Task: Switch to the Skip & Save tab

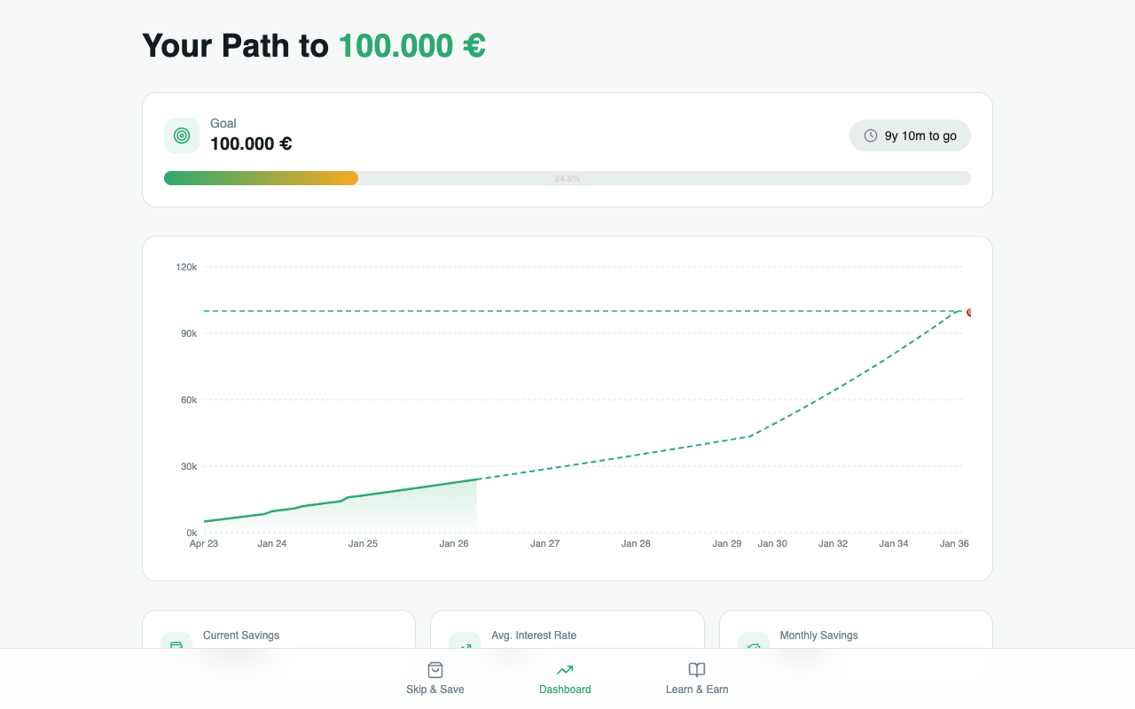Action: click(x=435, y=679)
